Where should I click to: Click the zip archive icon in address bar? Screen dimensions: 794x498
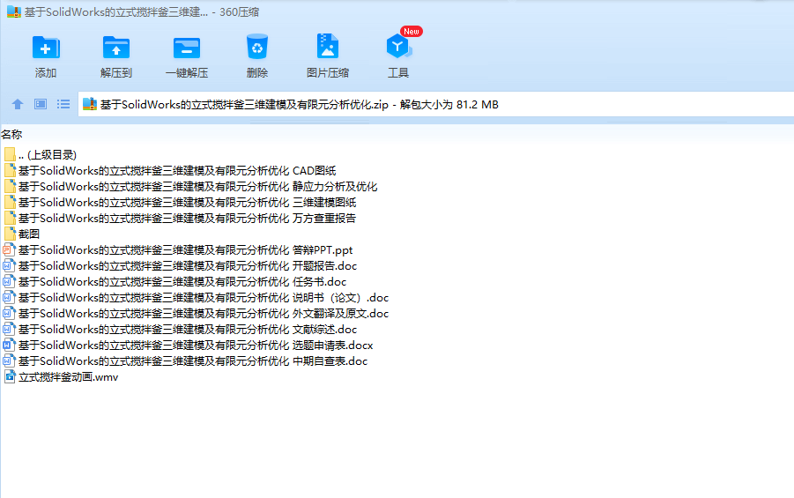click(x=90, y=104)
